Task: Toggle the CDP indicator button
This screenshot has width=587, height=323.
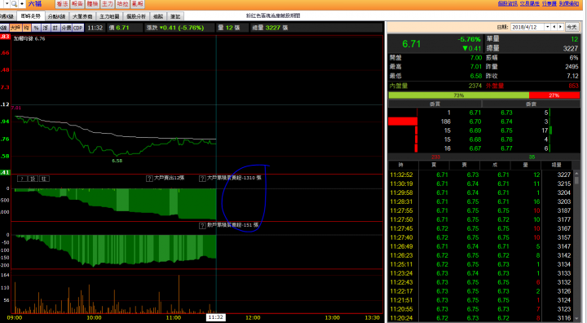Action: pos(78,28)
